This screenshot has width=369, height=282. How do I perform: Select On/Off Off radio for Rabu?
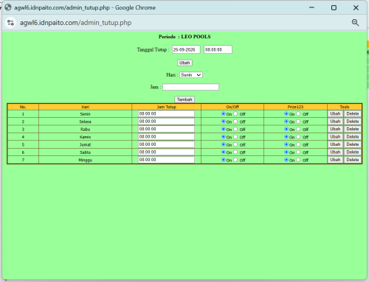[x=235, y=129]
